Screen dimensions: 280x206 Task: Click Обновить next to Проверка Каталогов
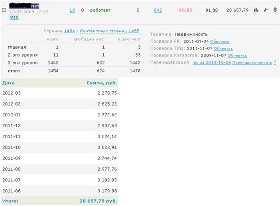click(237, 56)
